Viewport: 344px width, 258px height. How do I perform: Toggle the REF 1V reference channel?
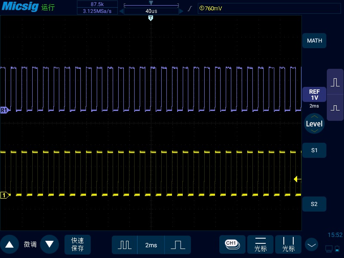click(314, 95)
